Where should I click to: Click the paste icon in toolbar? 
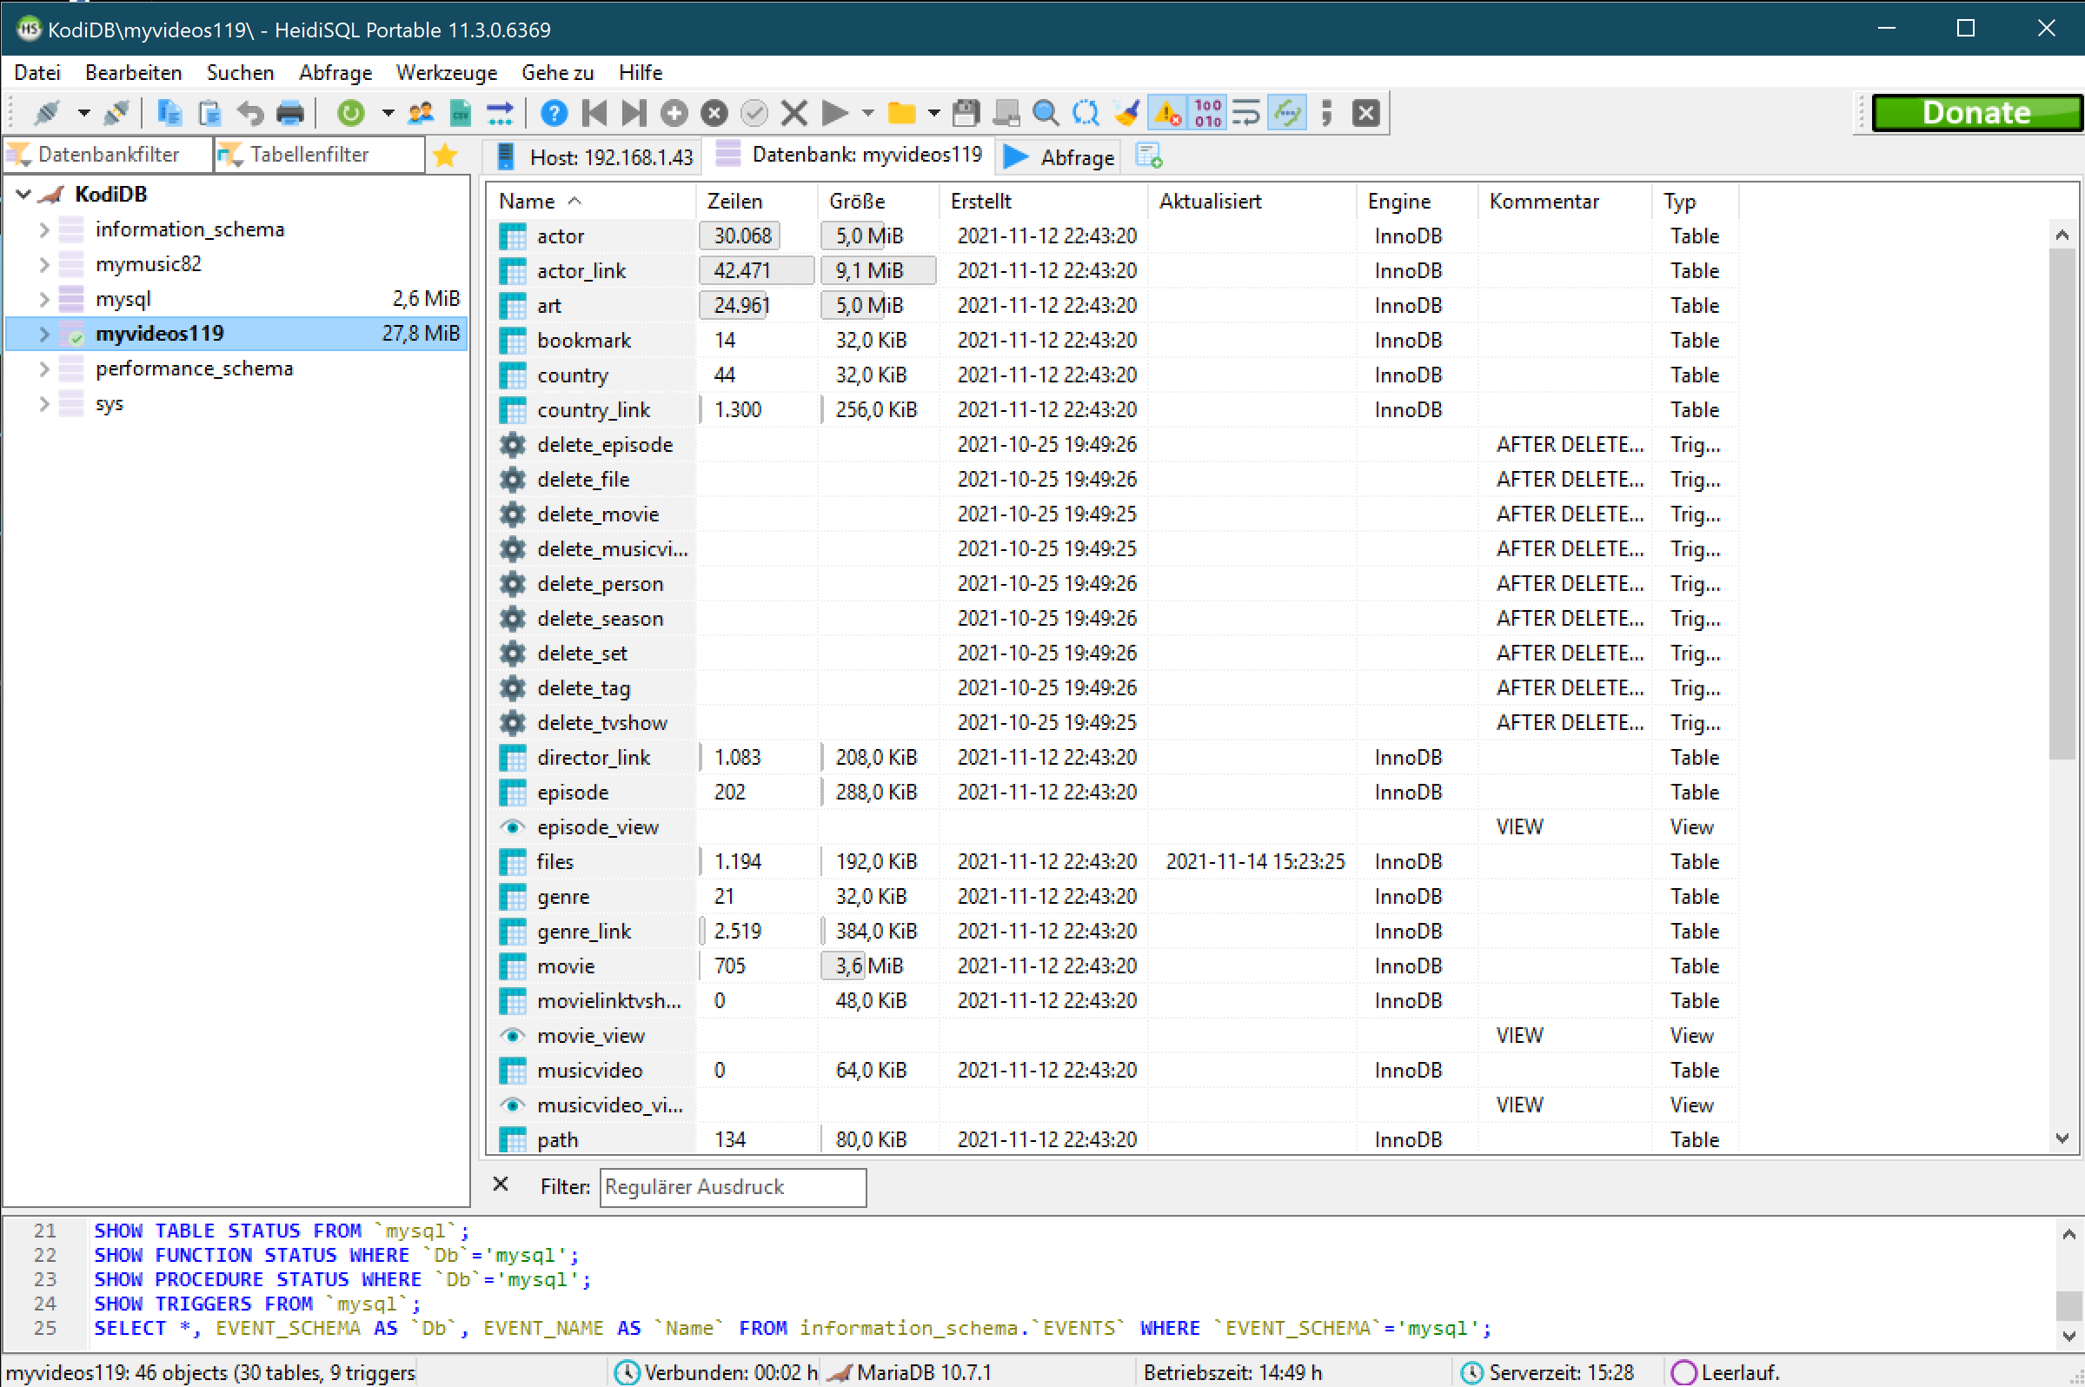tap(209, 113)
